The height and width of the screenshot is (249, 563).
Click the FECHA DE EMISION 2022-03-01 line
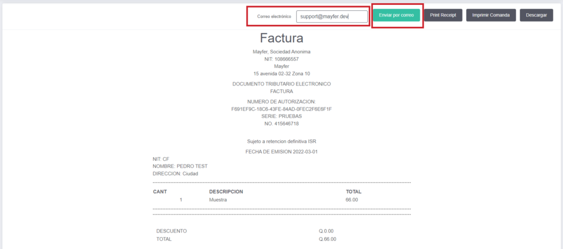click(281, 151)
